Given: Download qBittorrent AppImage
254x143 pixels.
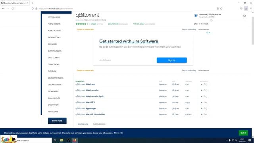Looking at the screenshot, I should point(86,108).
